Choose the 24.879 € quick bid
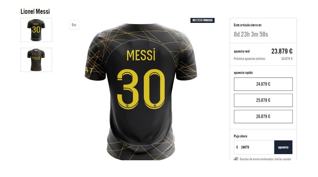The height and width of the screenshot is (177, 318). (x=263, y=84)
